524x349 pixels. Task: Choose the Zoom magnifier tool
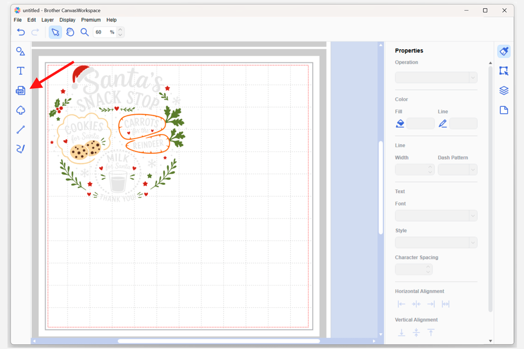tap(85, 32)
